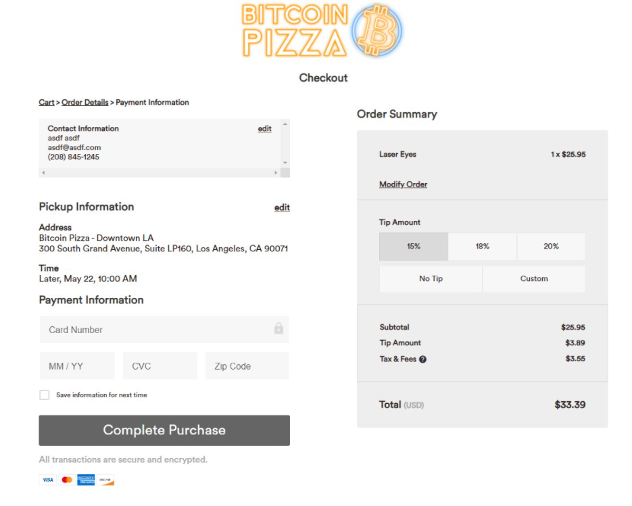This screenshot has height=506, width=632.
Task: Click the contact box scroll right arrow
Action: coord(276,172)
